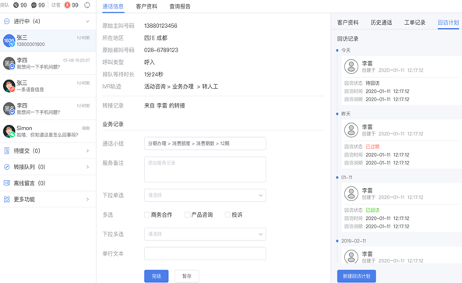Tick the 商务合作 checkbox

pyautogui.click(x=146, y=214)
